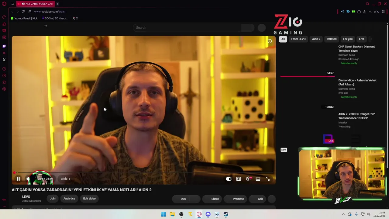Viewport: 389px width, 219px height.
Task: Open the video player settings gear
Action: click(x=248, y=179)
